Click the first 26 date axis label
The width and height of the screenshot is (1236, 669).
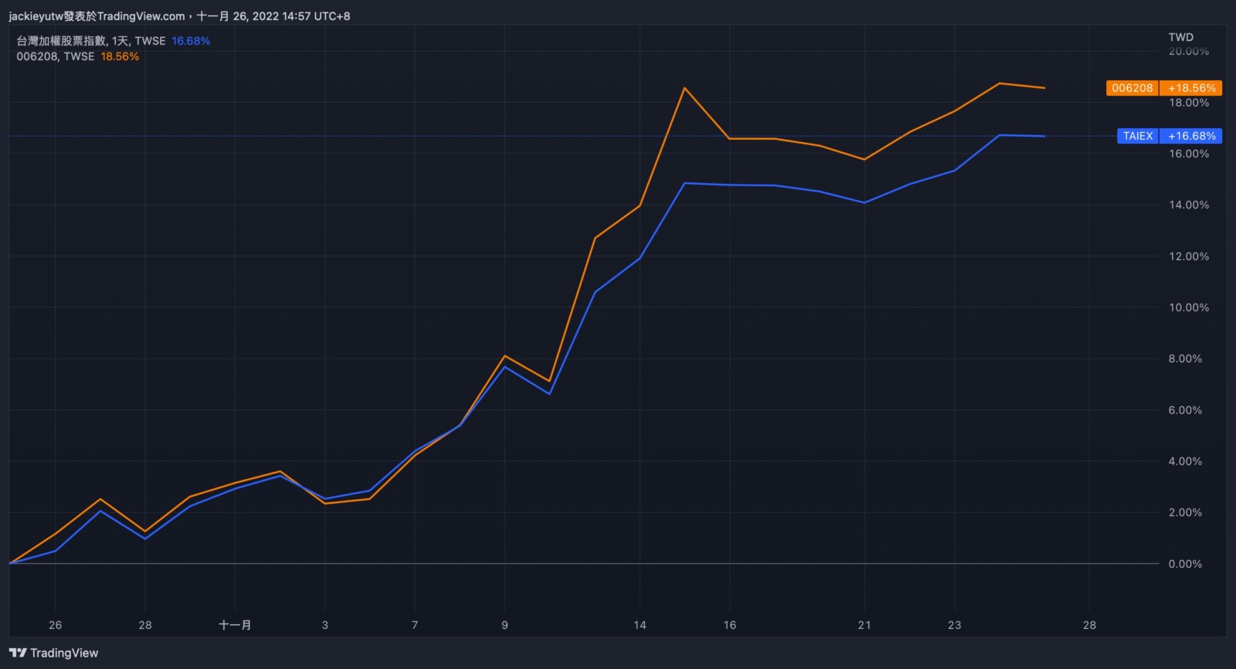55,625
